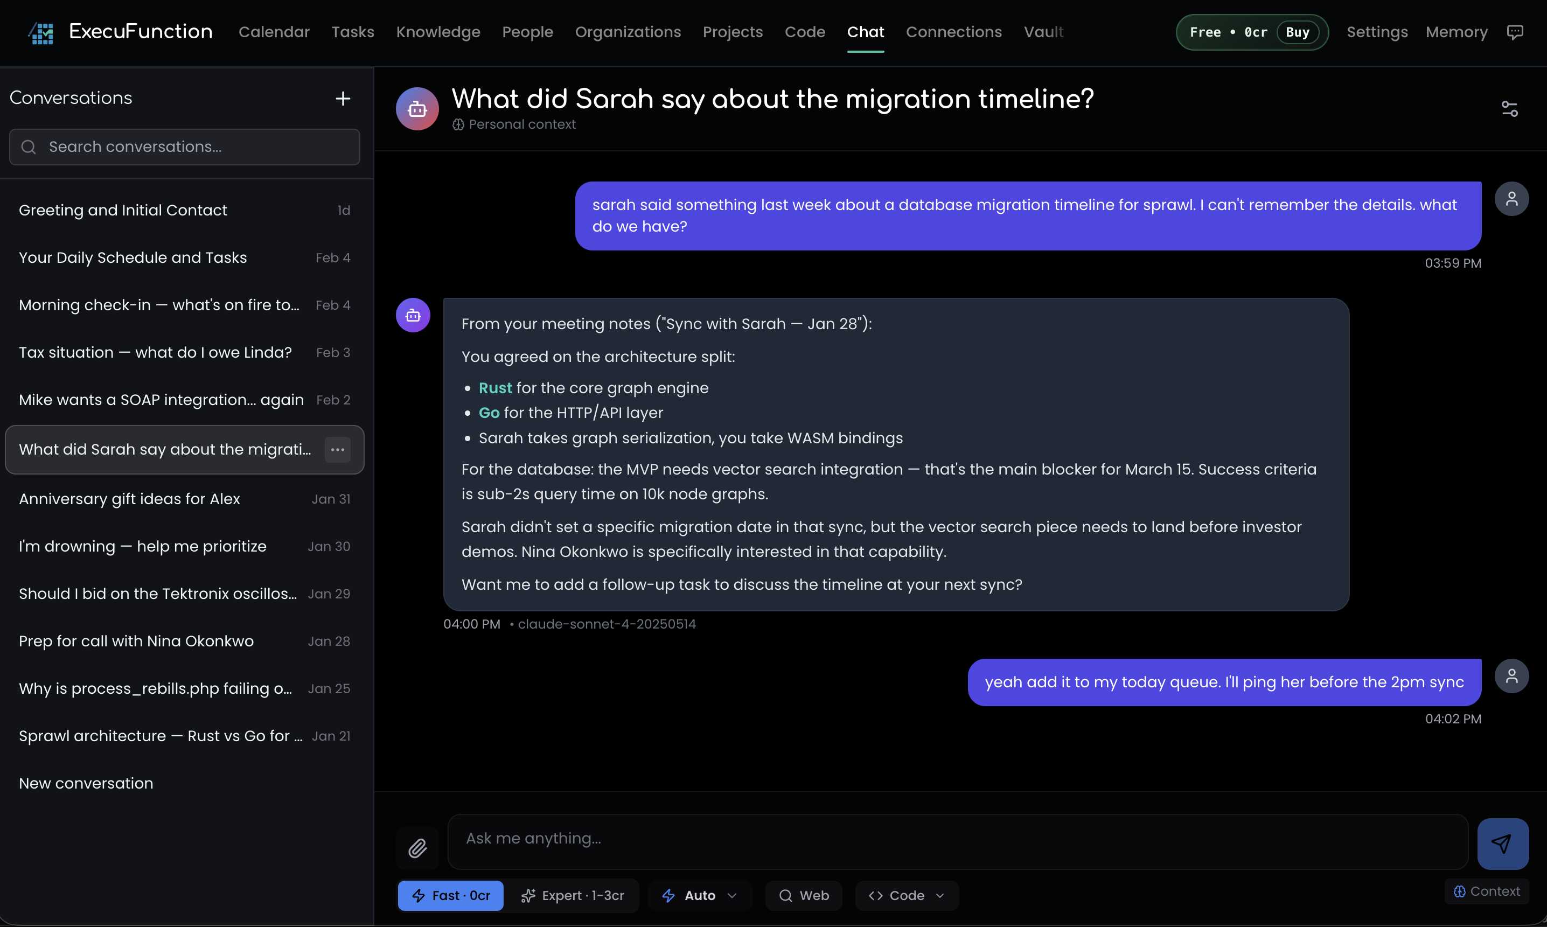Image resolution: width=1547 pixels, height=927 pixels.
Task: Expand the Code mode dropdown
Action: (x=906, y=895)
